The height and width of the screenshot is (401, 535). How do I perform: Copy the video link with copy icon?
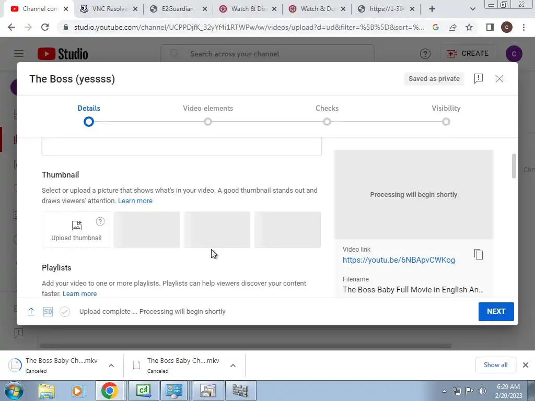pyautogui.click(x=479, y=254)
